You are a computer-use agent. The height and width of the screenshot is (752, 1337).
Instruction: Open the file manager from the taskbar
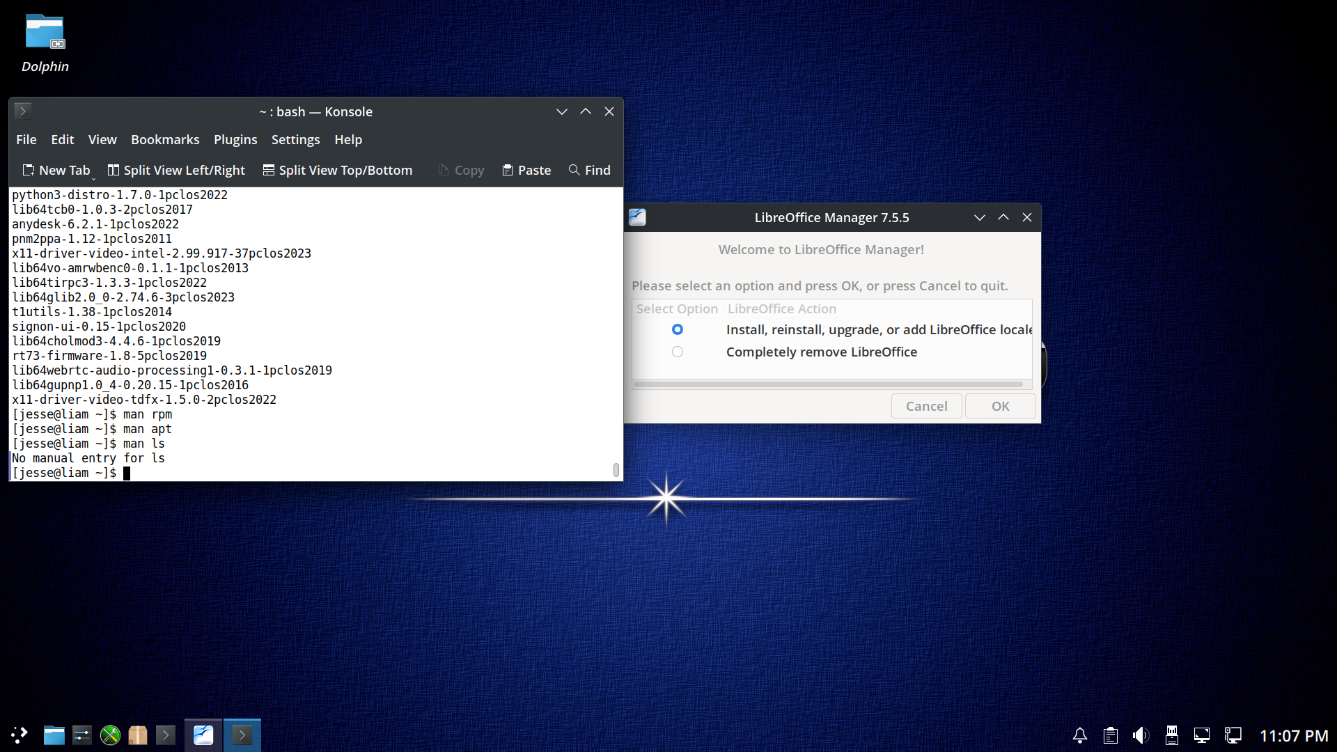(54, 735)
